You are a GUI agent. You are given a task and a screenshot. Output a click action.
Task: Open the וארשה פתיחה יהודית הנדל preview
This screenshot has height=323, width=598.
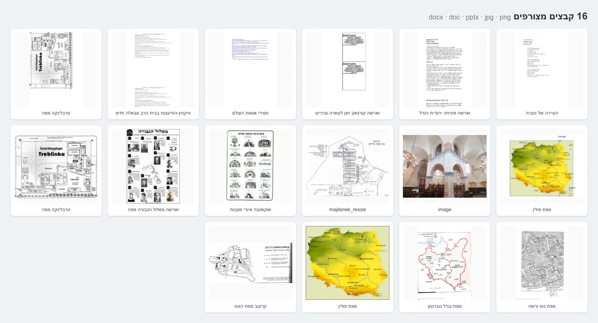445,69
